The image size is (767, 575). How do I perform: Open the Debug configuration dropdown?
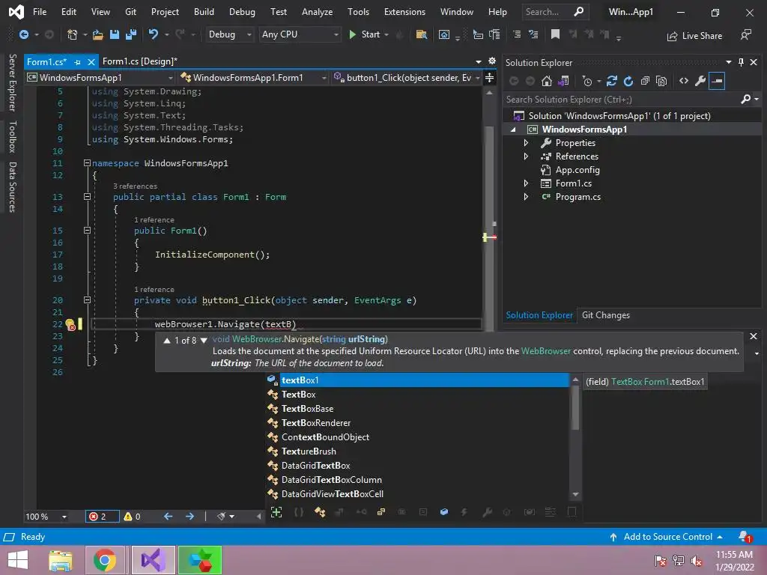(x=230, y=34)
